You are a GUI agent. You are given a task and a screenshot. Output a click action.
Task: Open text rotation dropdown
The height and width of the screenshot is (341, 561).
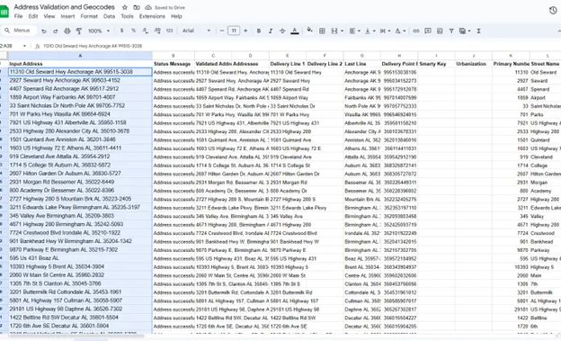click(x=400, y=31)
